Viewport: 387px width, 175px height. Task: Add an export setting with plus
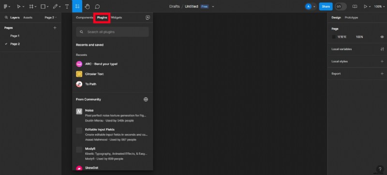pos(382,74)
